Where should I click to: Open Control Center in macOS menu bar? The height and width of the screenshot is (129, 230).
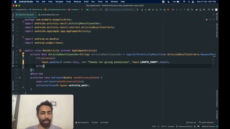coord(193,2)
